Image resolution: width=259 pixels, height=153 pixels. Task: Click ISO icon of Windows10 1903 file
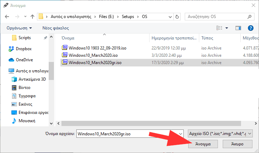pos(65,47)
